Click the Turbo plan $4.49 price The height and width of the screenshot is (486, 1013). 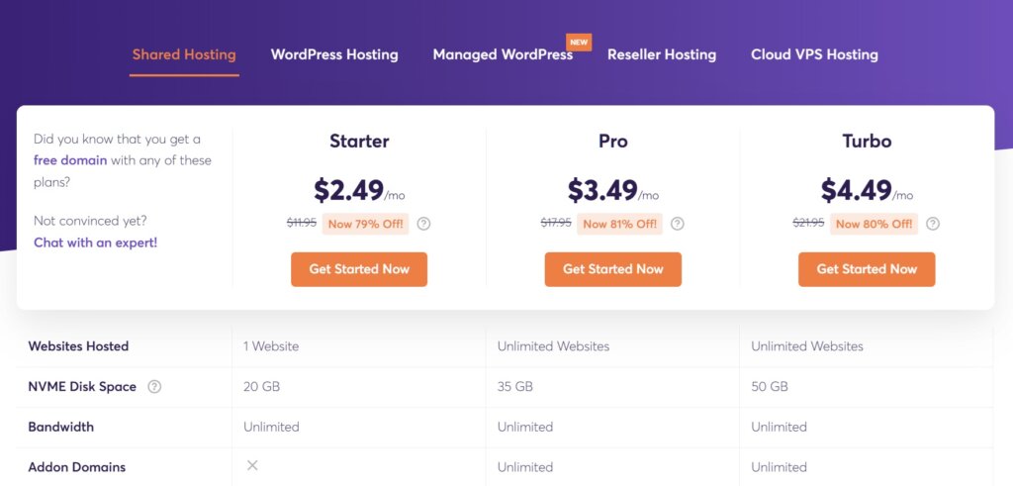tap(857, 190)
